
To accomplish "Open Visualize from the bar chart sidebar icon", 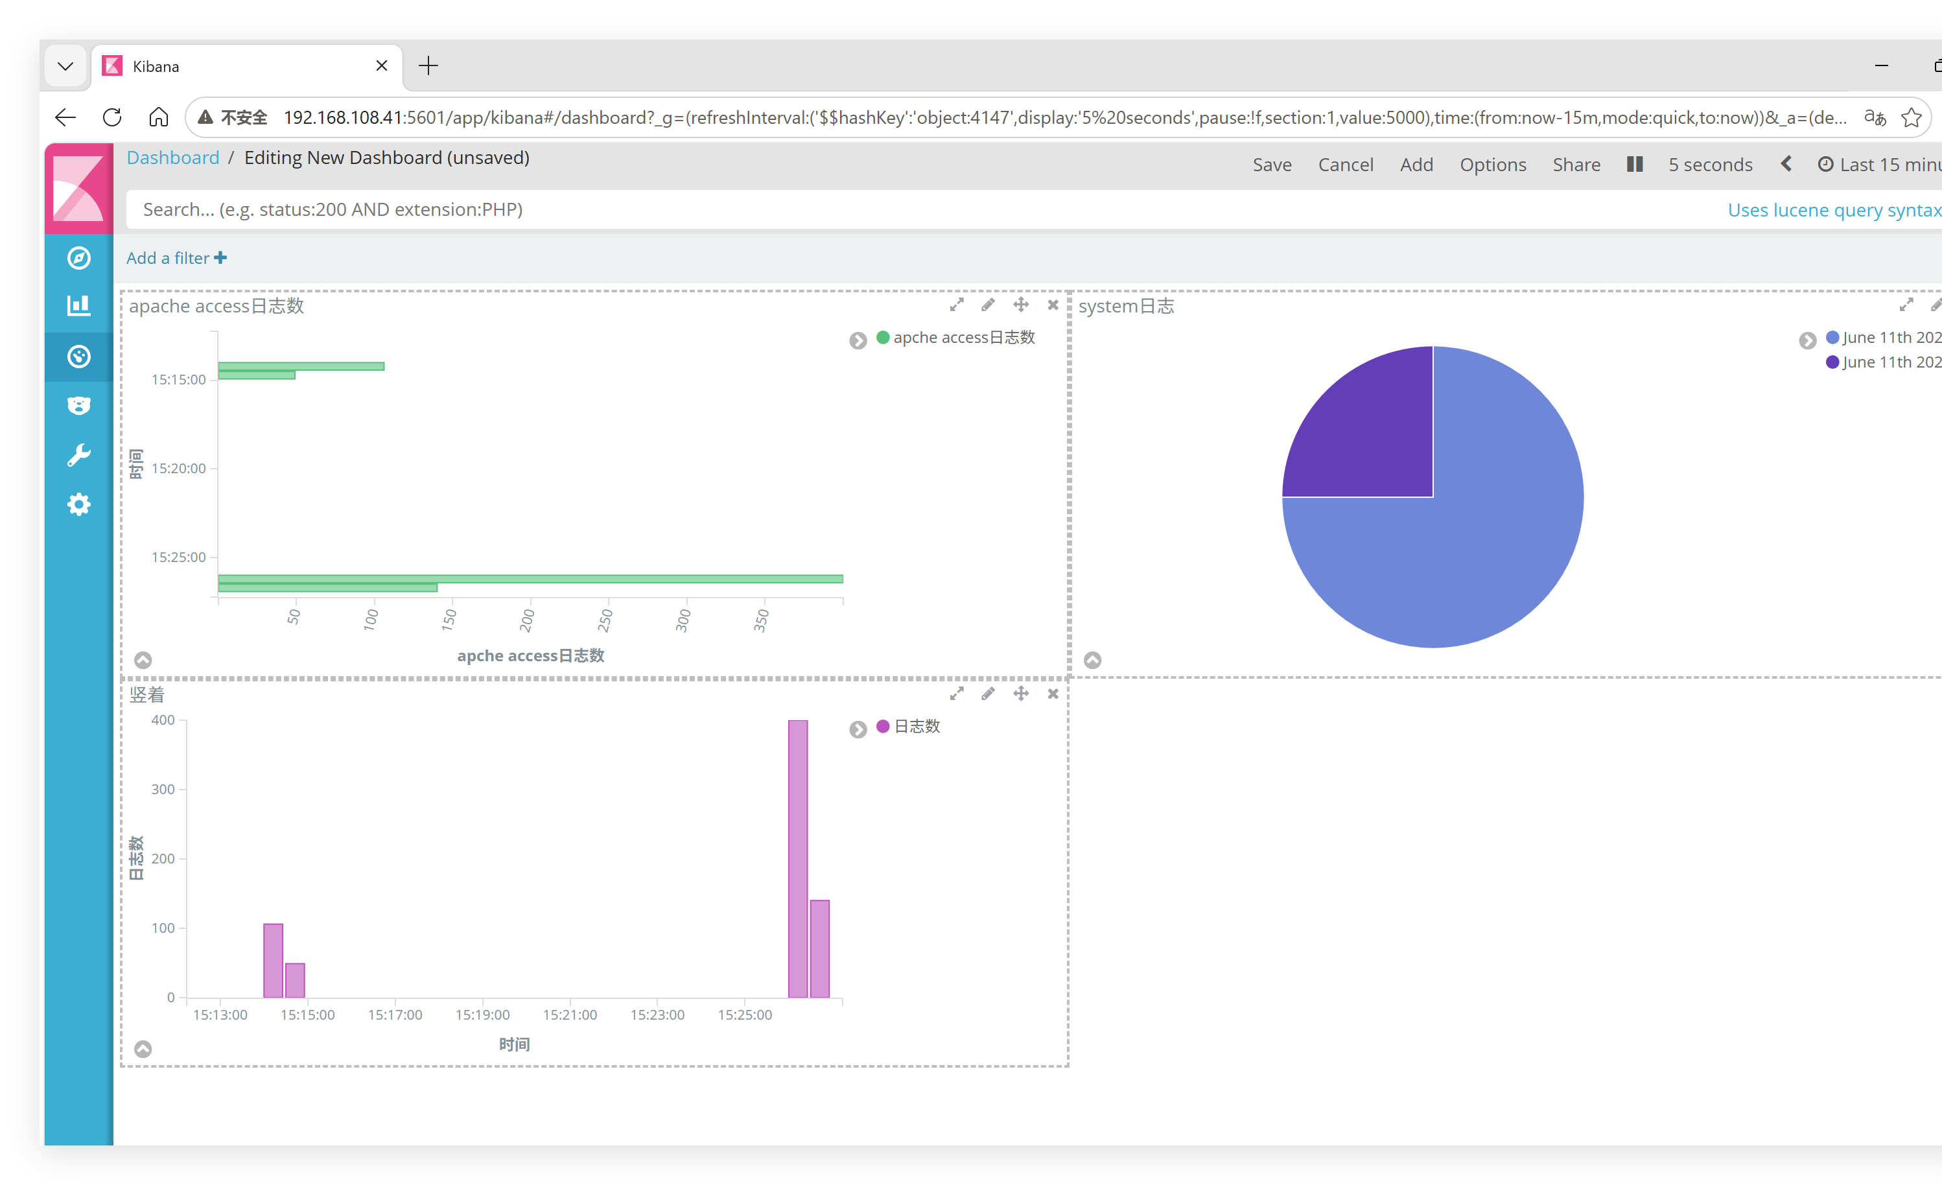I will [x=79, y=307].
